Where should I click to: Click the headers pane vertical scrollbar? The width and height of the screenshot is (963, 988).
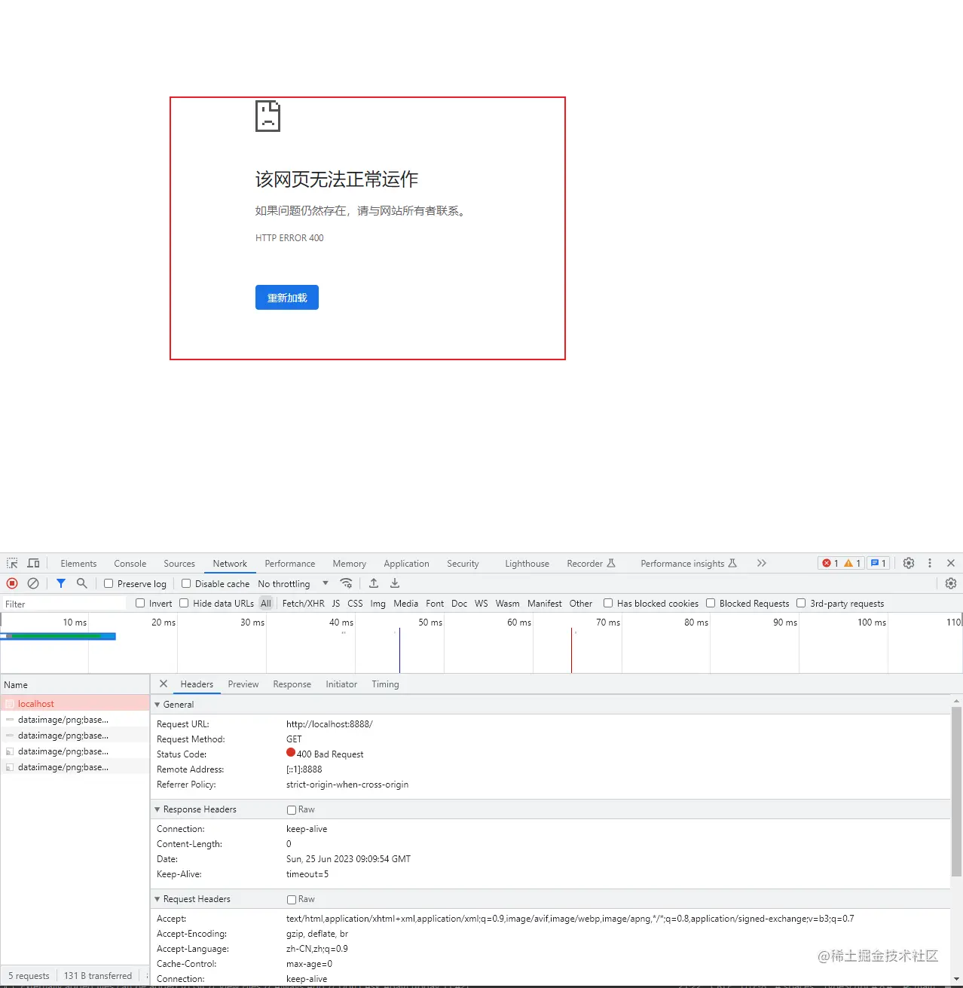pyautogui.click(x=956, y=791)
